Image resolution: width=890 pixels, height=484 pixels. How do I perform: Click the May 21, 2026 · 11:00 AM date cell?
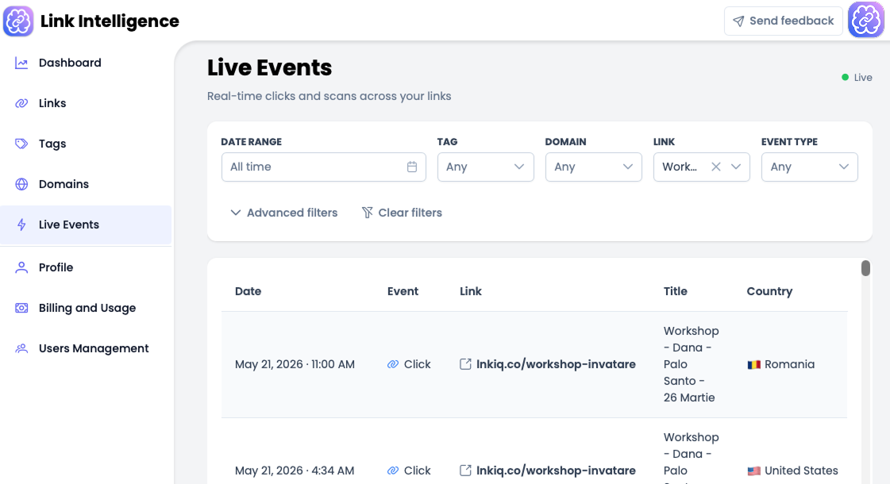pyautogui.click(x=295, y=364)
